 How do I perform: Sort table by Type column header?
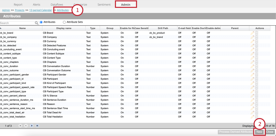[x=93, y=28]
